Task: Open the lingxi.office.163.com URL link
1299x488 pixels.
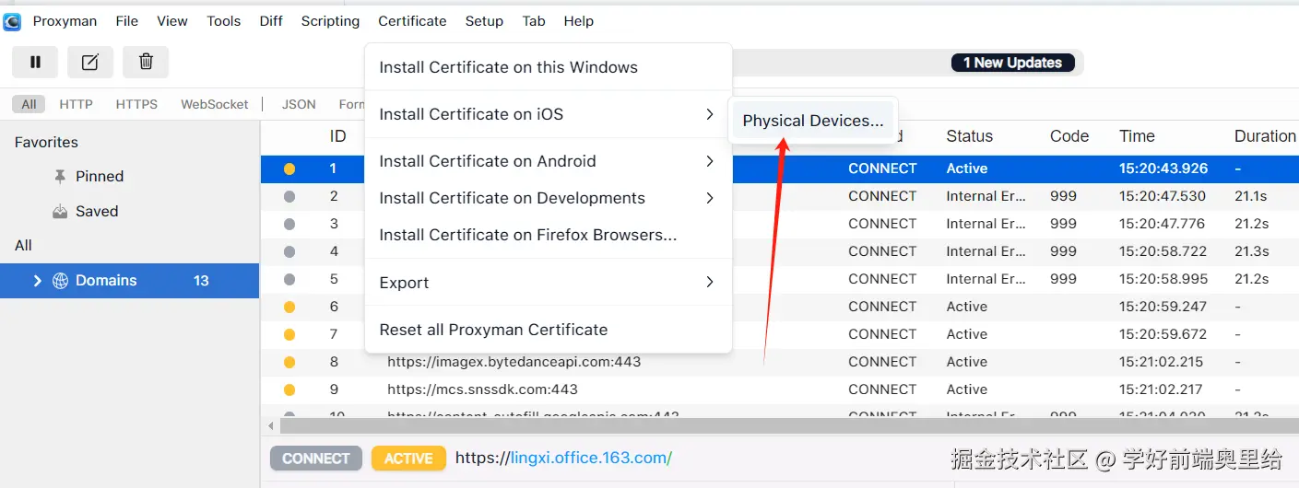Action: [591, 458]
